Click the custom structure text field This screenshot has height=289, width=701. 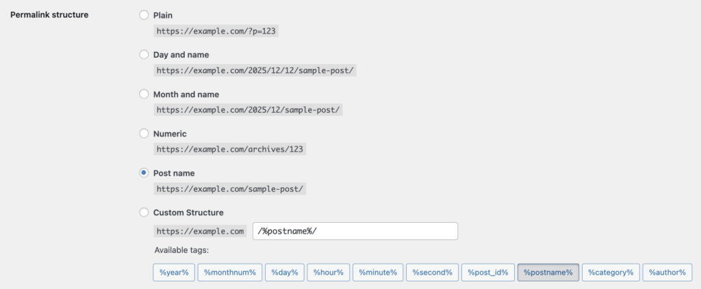click(355, 231)
